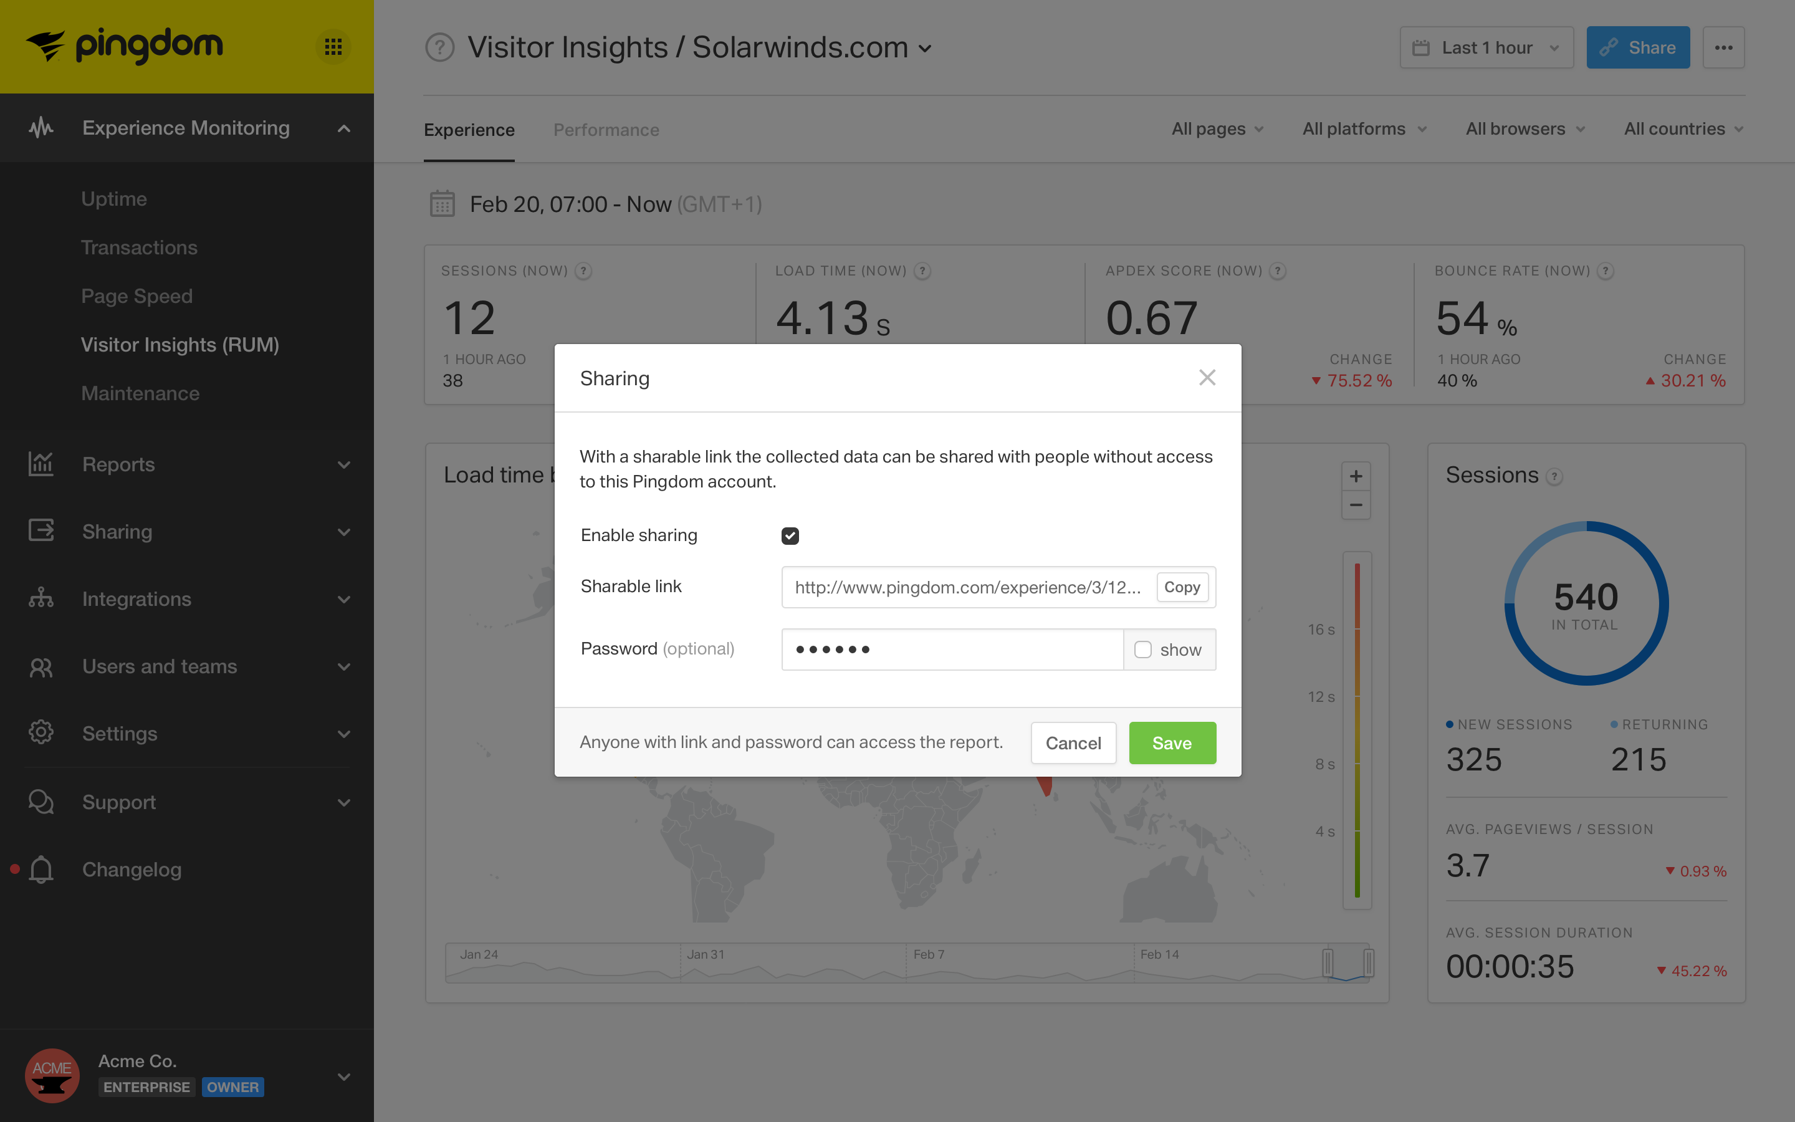
Task: Expand the Integrations section
Action: point(343,599)
